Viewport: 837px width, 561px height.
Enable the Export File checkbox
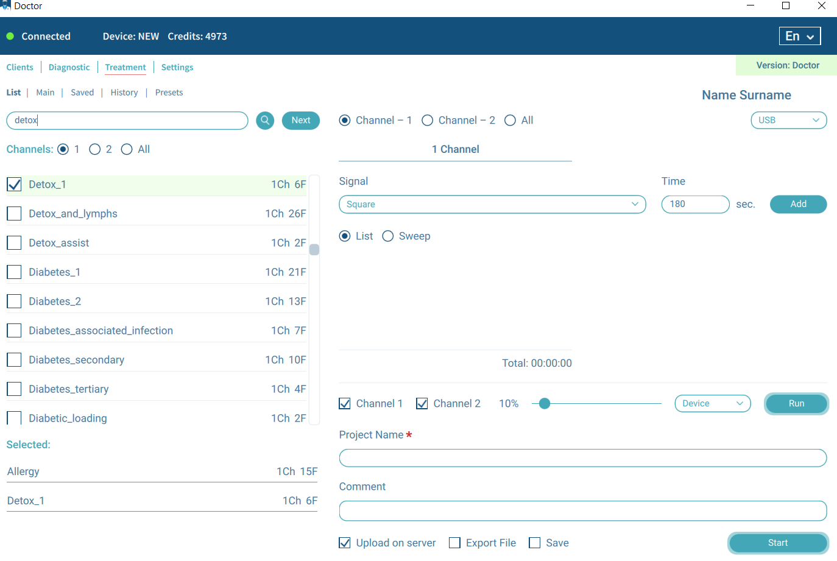pos(454,543)
